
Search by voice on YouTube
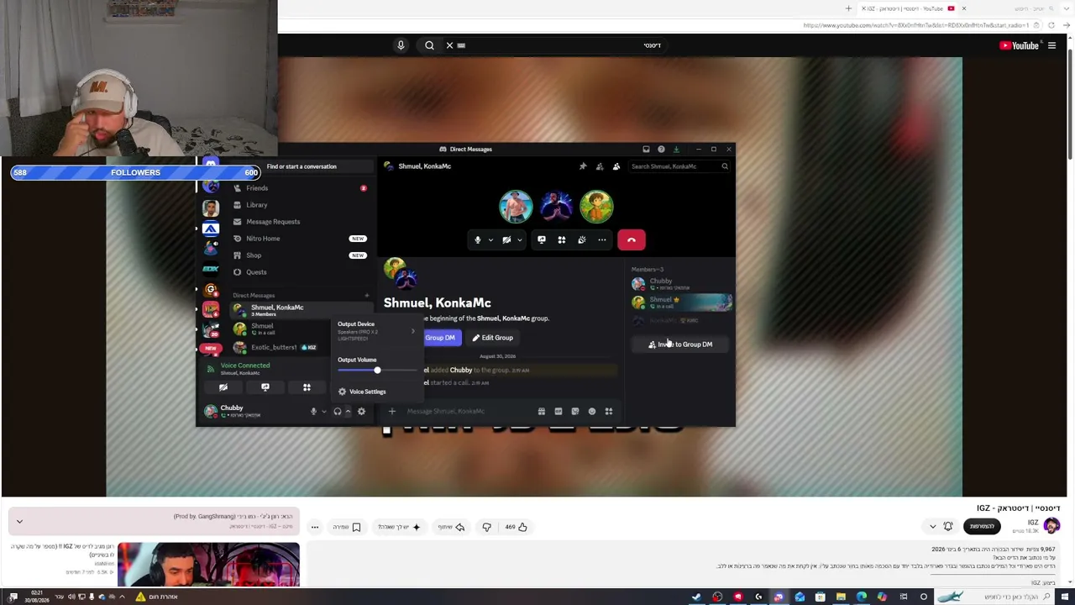[401, 45]
